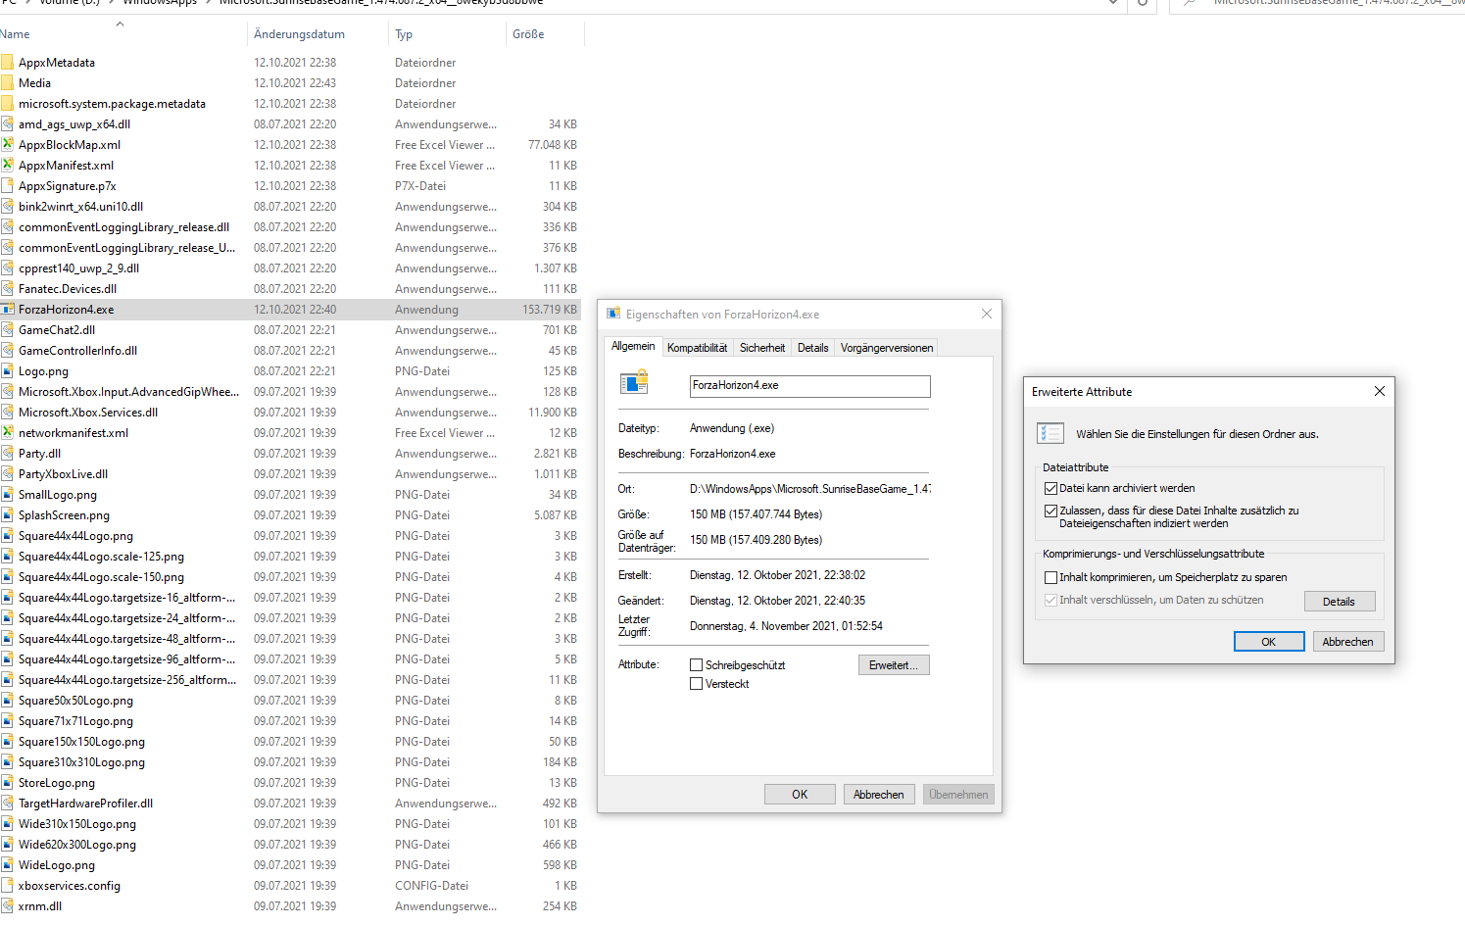Image resolution: width=1465 pixels, height=926 pixels.
Task: Click the StoreLogo.png image icon
Action: coord(8,783)
